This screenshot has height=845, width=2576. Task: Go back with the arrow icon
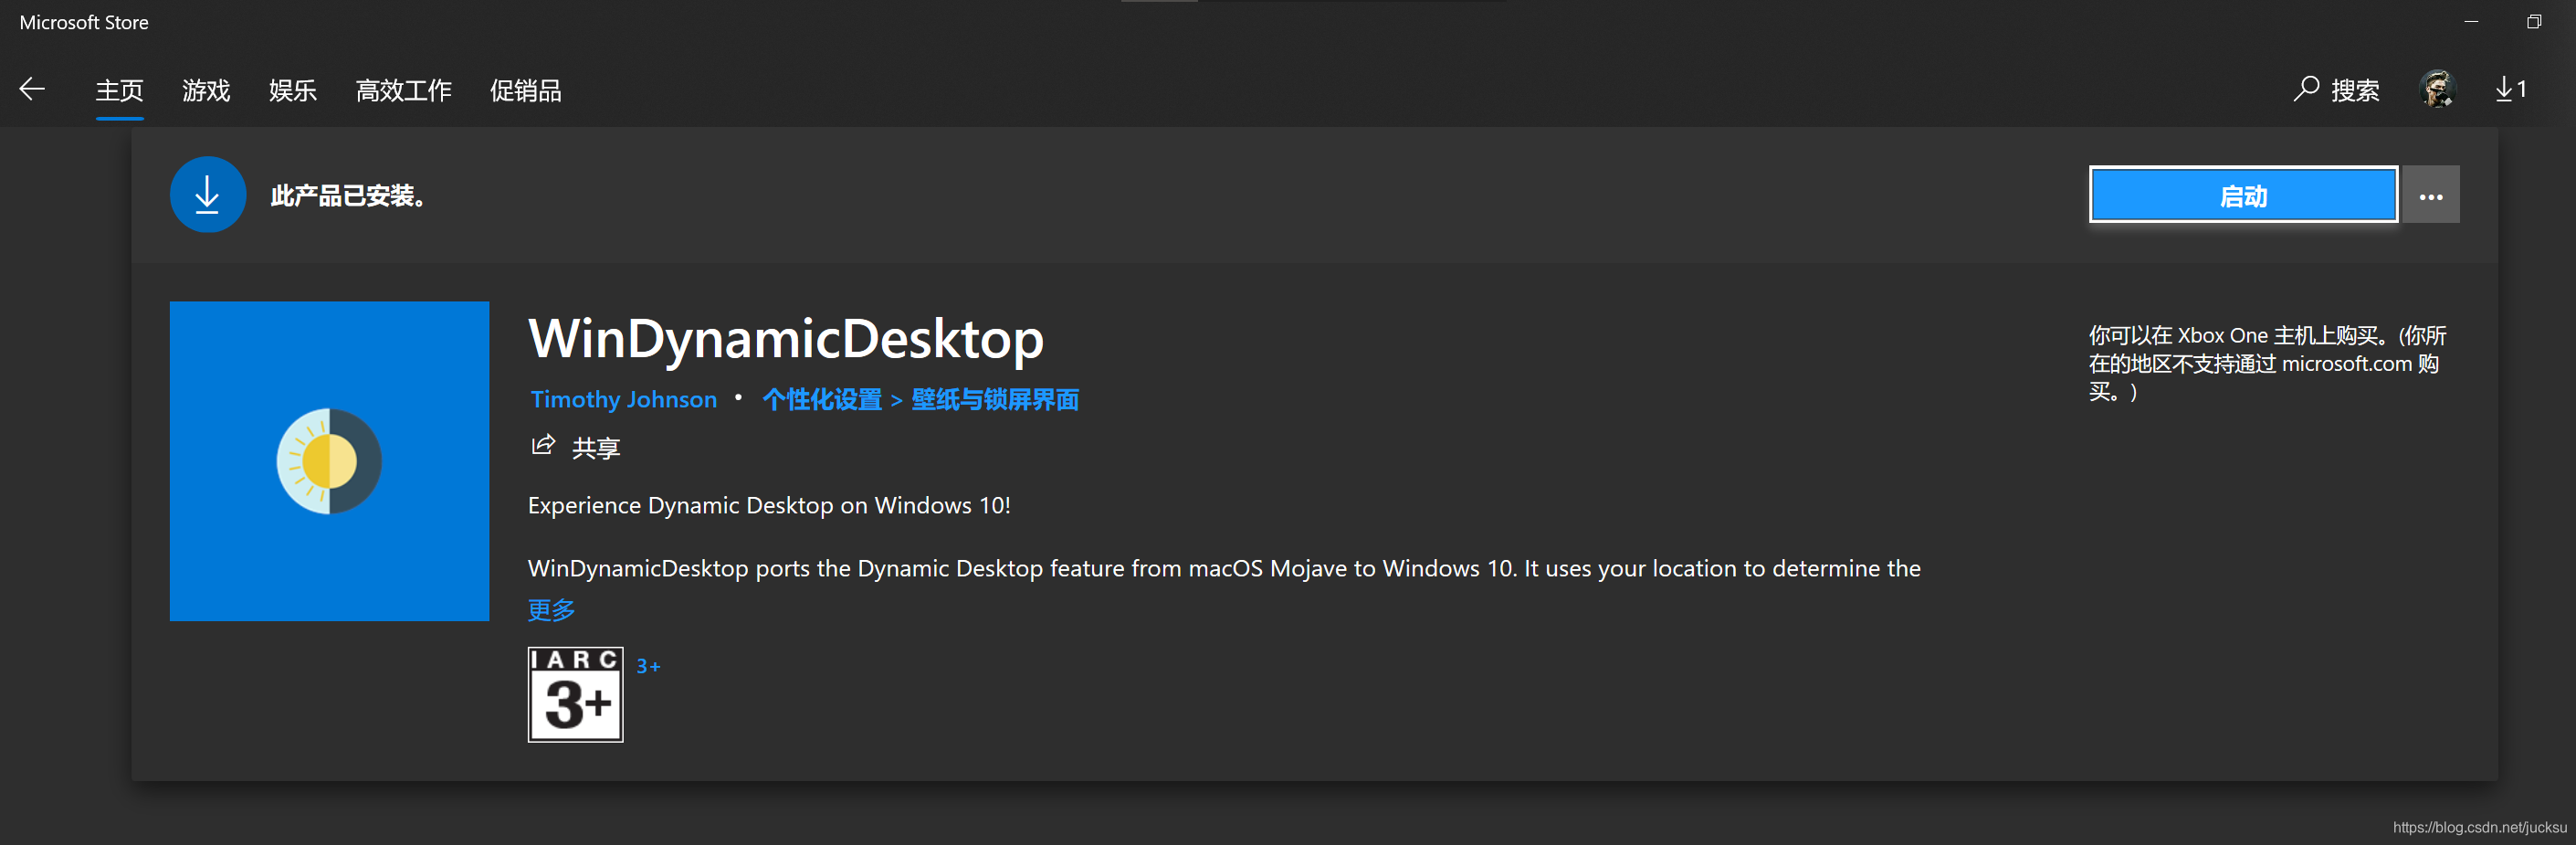32,89
